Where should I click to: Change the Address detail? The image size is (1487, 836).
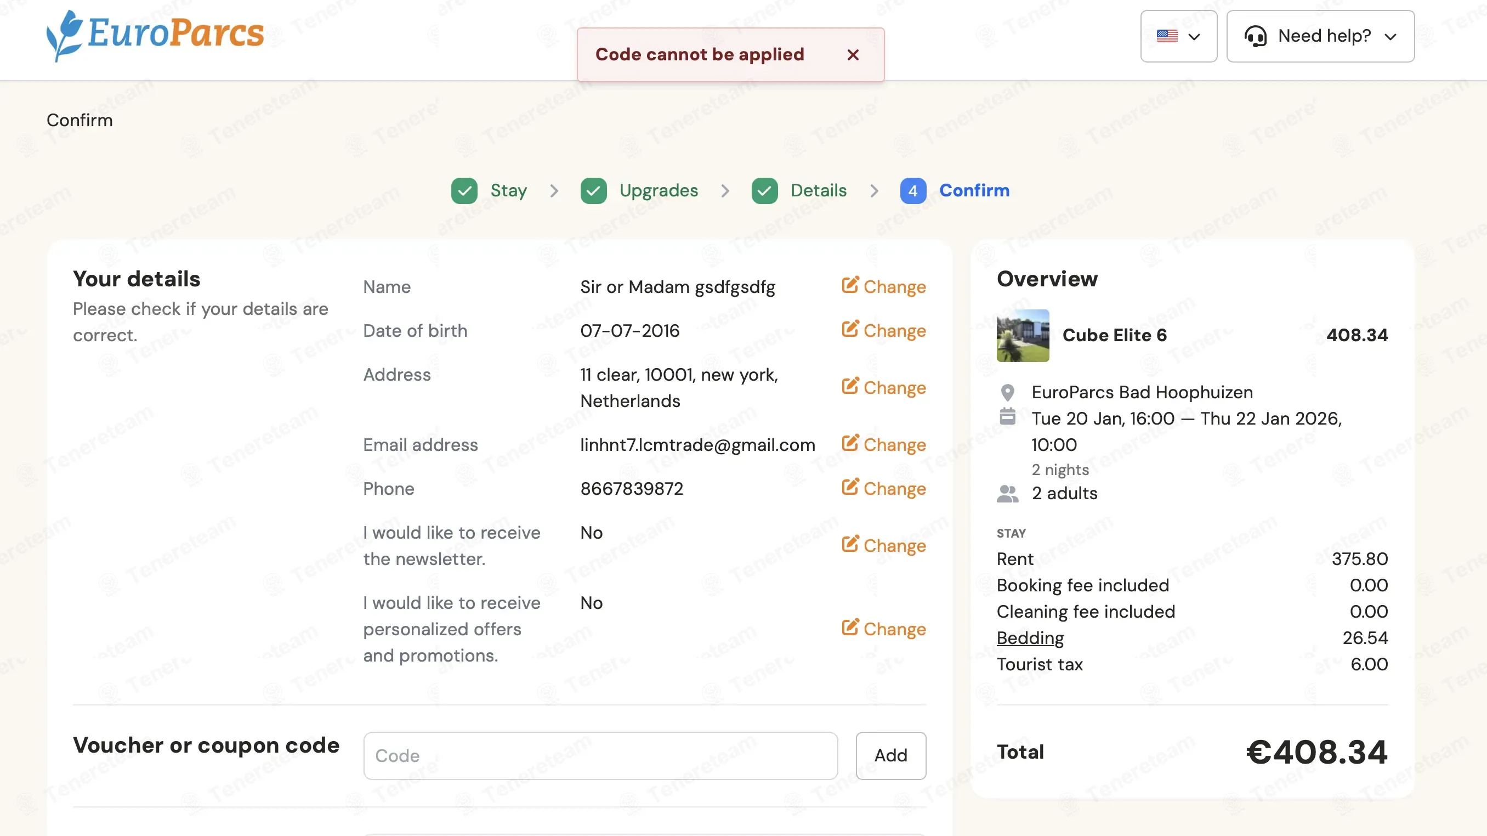pos(884,387)
